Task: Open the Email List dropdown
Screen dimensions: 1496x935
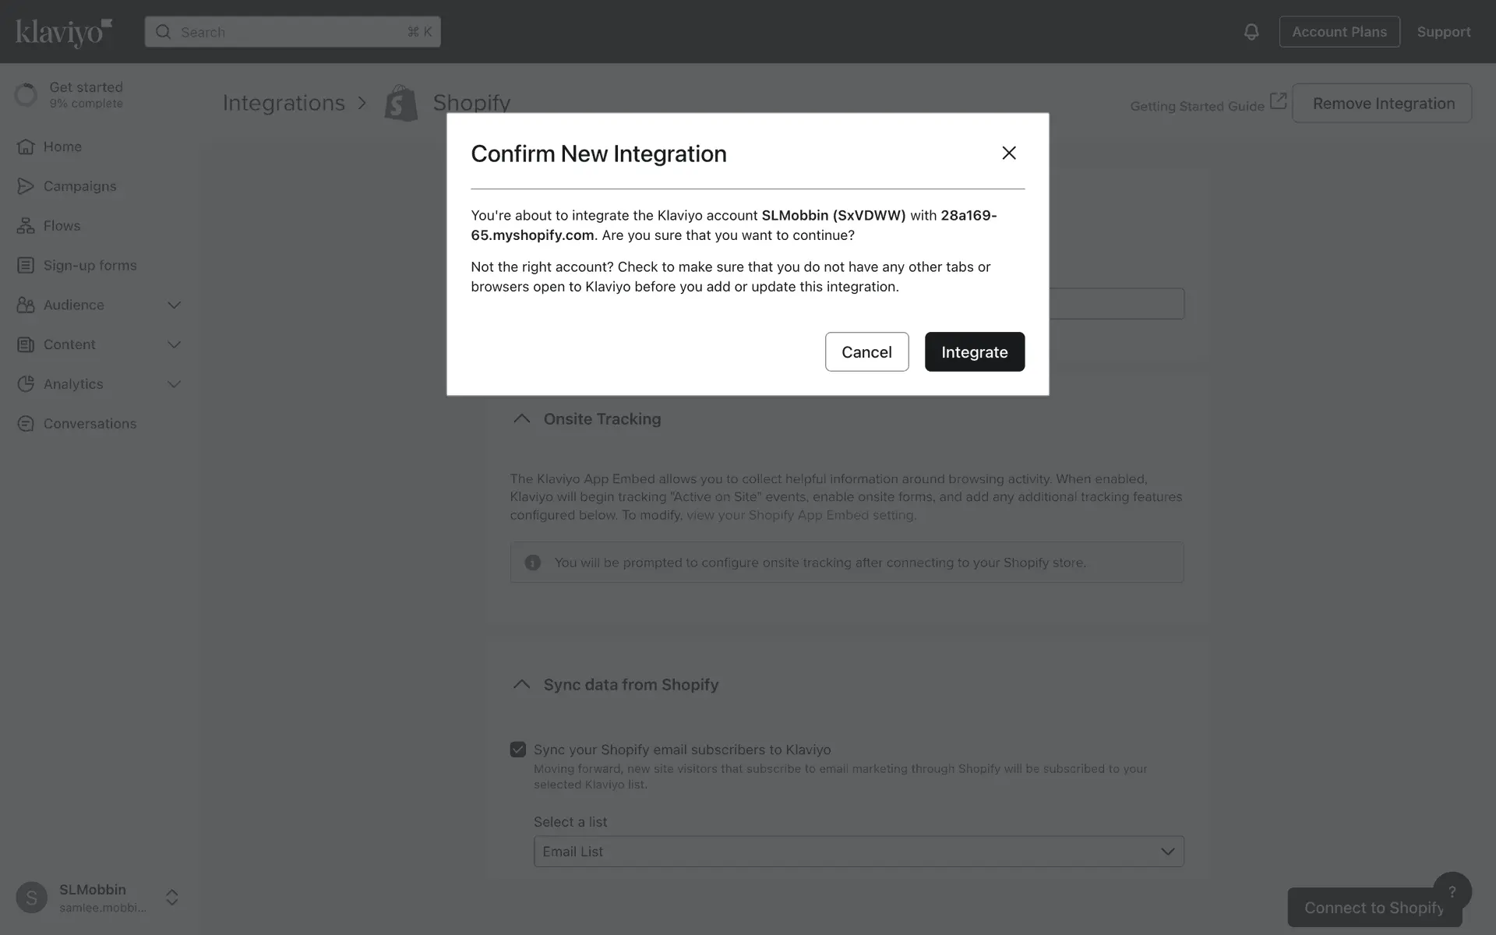Action: 858,852
